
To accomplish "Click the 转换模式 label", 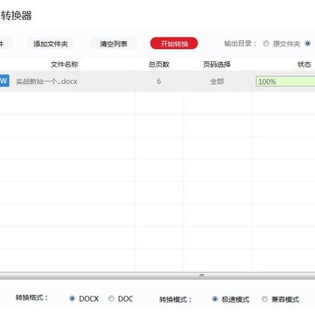I will (176, 299).
